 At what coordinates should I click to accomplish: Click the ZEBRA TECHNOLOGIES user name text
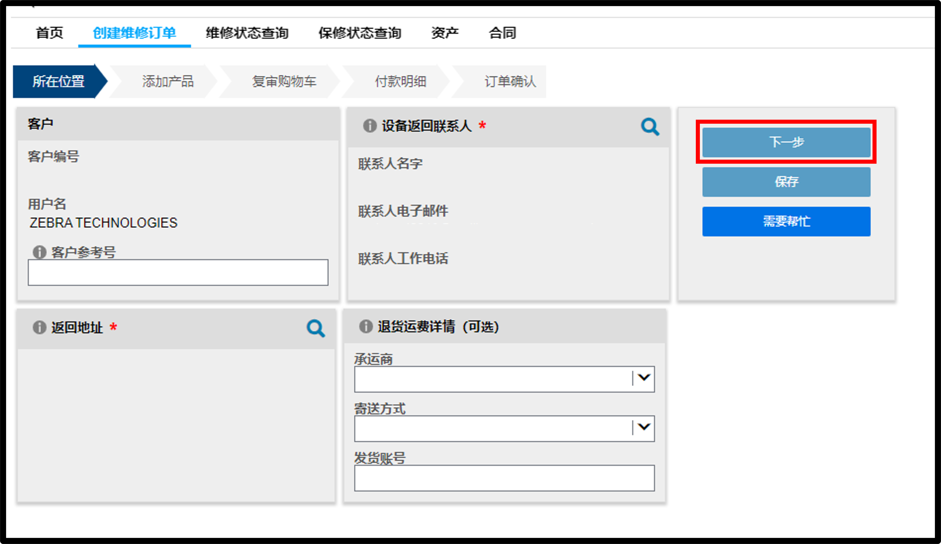[103, 223]
